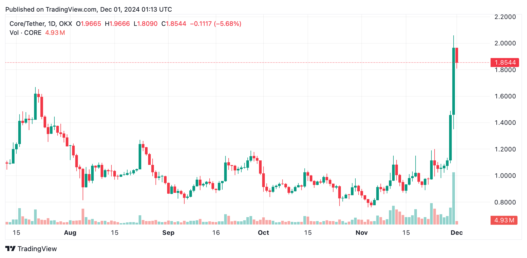Click the tallest green volume bar
The height and width of the screenshot is (258, 527).
tap(454, 198)
